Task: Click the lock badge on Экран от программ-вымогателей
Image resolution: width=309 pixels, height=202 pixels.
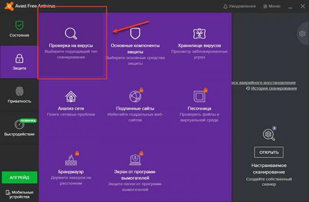Action: point(141,153)
